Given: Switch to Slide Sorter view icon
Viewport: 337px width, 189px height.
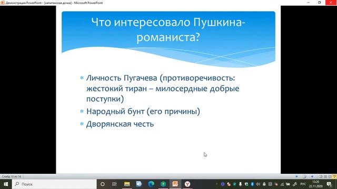Looking at the screenshot, I should [x=325, y=176].
